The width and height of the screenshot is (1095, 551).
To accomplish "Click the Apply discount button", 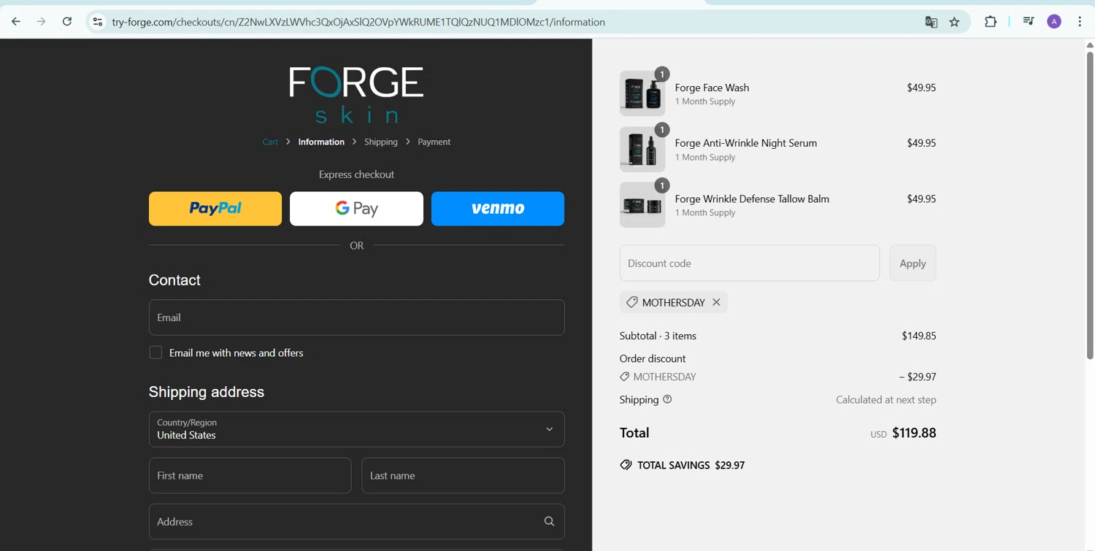I will tap(912, 263).
